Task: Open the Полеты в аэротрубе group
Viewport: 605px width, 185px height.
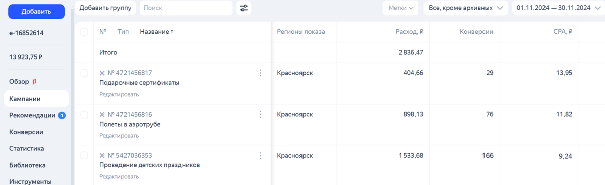Action: [x=130, y=124]
